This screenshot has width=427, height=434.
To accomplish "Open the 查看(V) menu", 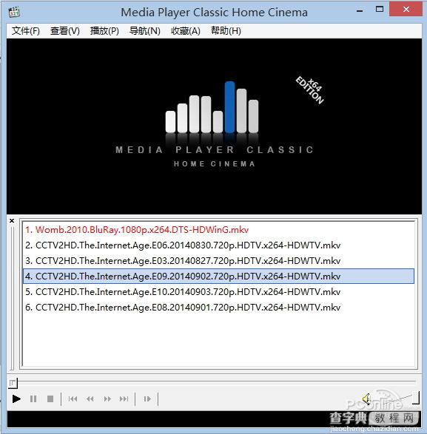I will click(65, 31).
